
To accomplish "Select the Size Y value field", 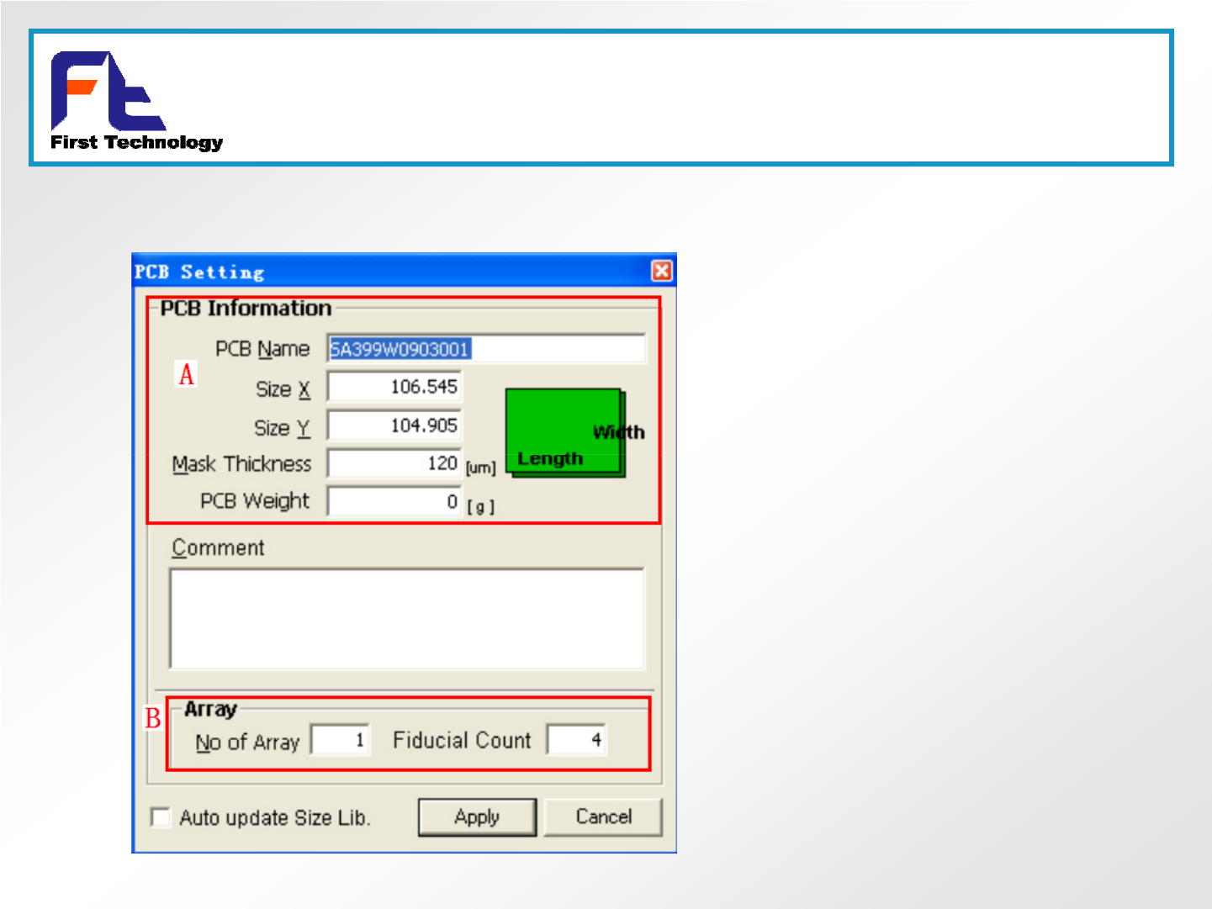I will click(394, 425).
